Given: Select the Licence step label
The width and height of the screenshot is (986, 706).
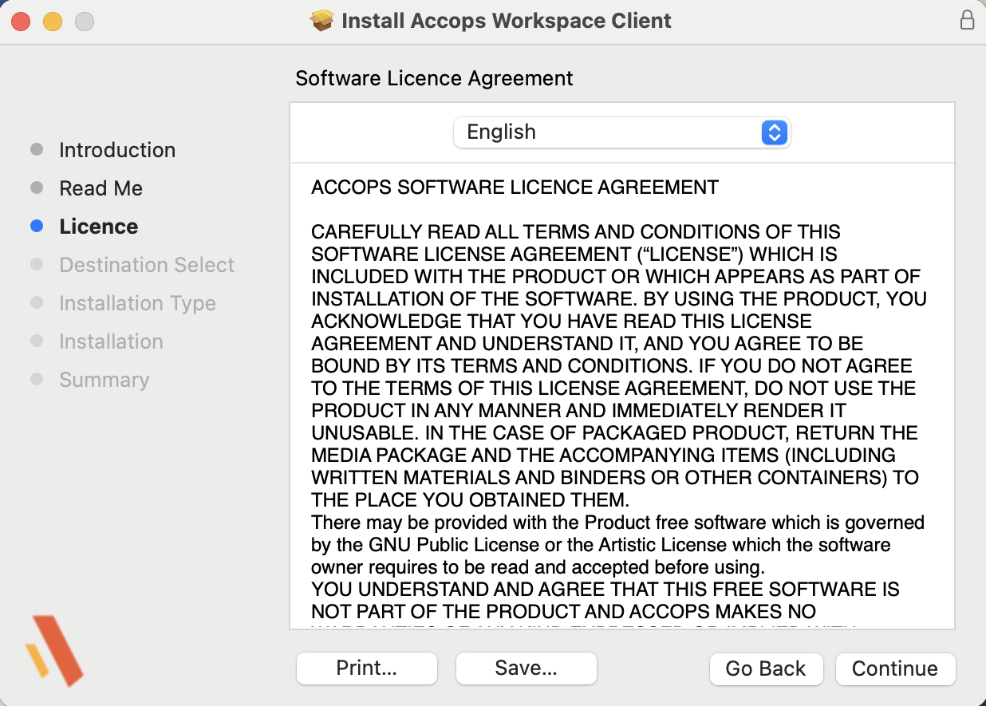Looking at the screenshot, I should tap(98, 227).
